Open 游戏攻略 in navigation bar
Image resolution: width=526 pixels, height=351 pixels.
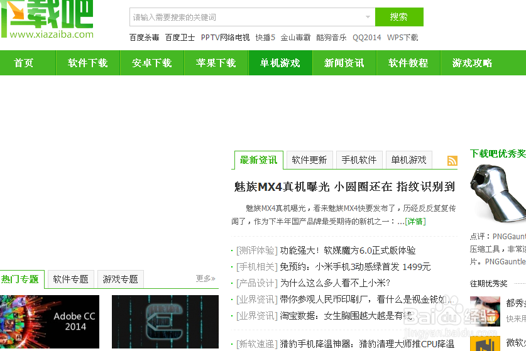pyautogui.click(x=473, y=63)
